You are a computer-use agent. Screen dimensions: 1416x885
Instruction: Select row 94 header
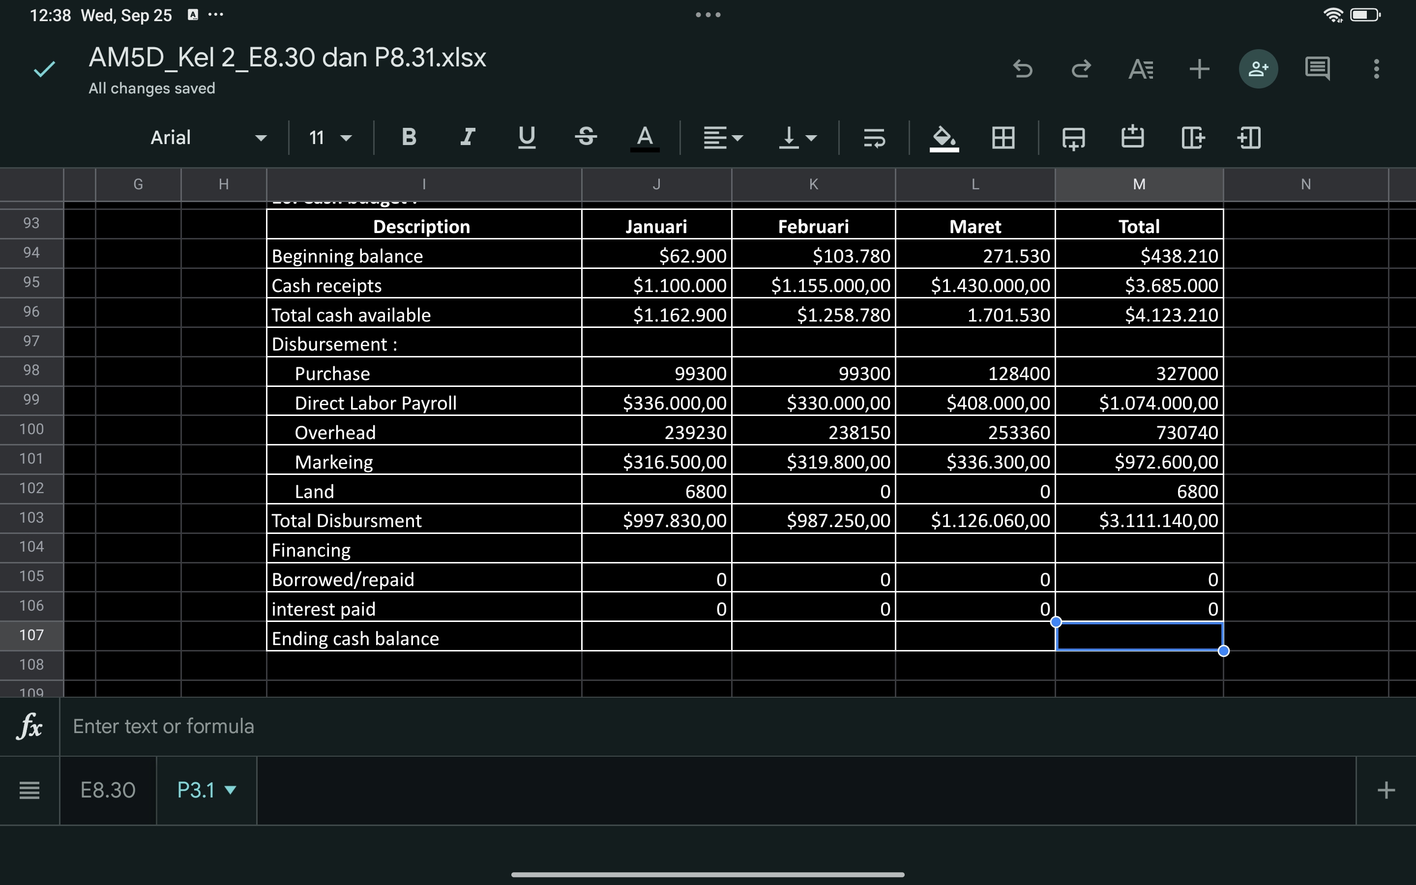[31, 253]
